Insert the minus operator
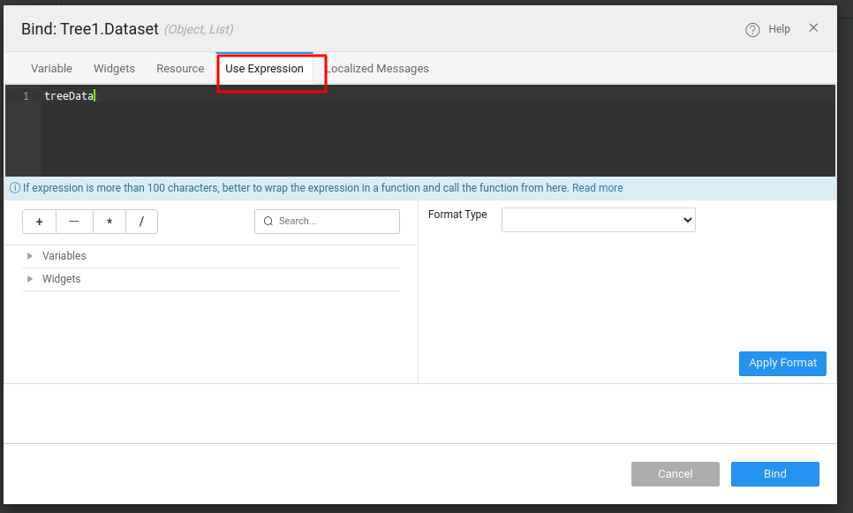 74,222
